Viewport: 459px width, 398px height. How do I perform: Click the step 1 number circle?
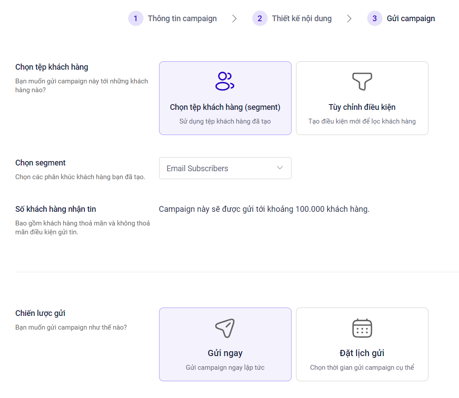click(136, 19)
